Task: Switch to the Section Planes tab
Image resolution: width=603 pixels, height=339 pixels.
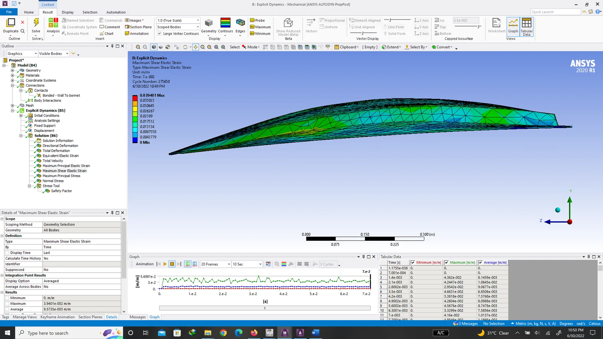Action: (90, 317)
